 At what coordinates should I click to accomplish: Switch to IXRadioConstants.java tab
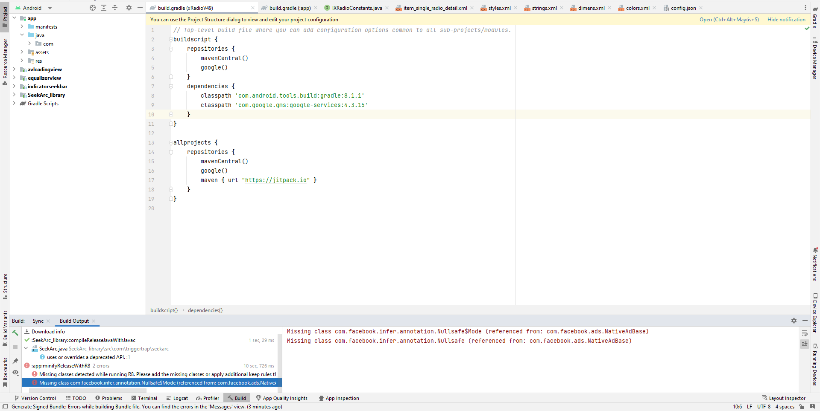(x=357, y=8)
